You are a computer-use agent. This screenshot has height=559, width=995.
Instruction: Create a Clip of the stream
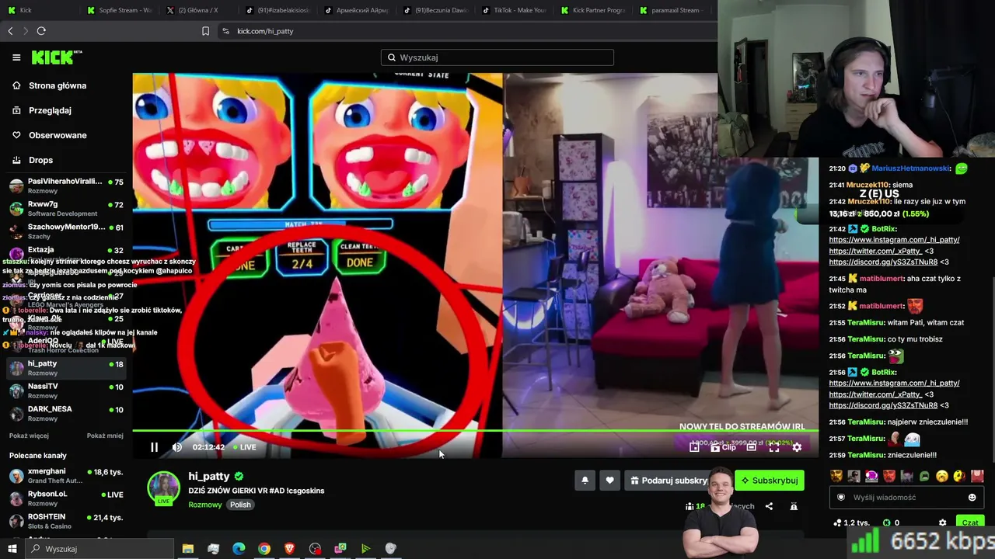(724, 447)
